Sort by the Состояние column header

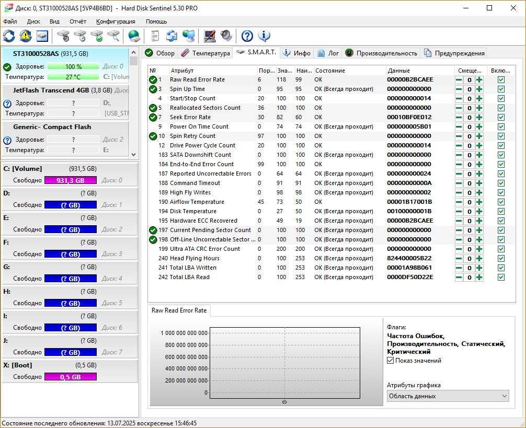coord(349,71)
